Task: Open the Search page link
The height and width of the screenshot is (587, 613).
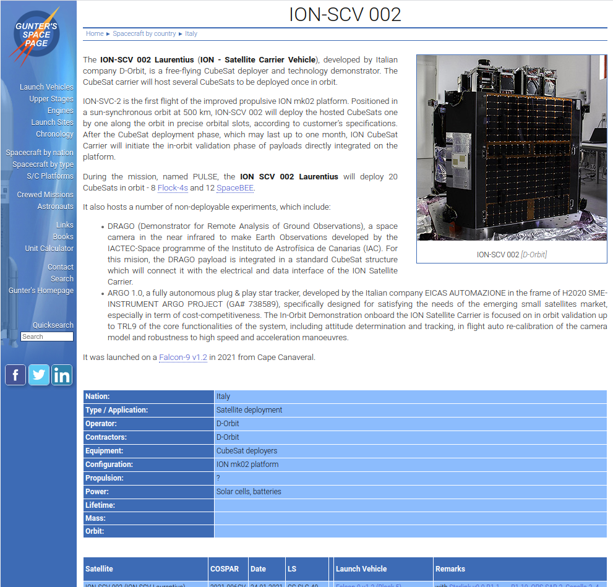Action: click(62, 278)
